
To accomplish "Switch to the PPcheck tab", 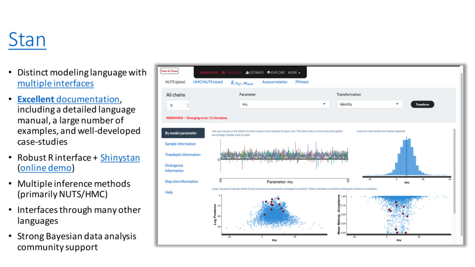I will click(302, 82).
